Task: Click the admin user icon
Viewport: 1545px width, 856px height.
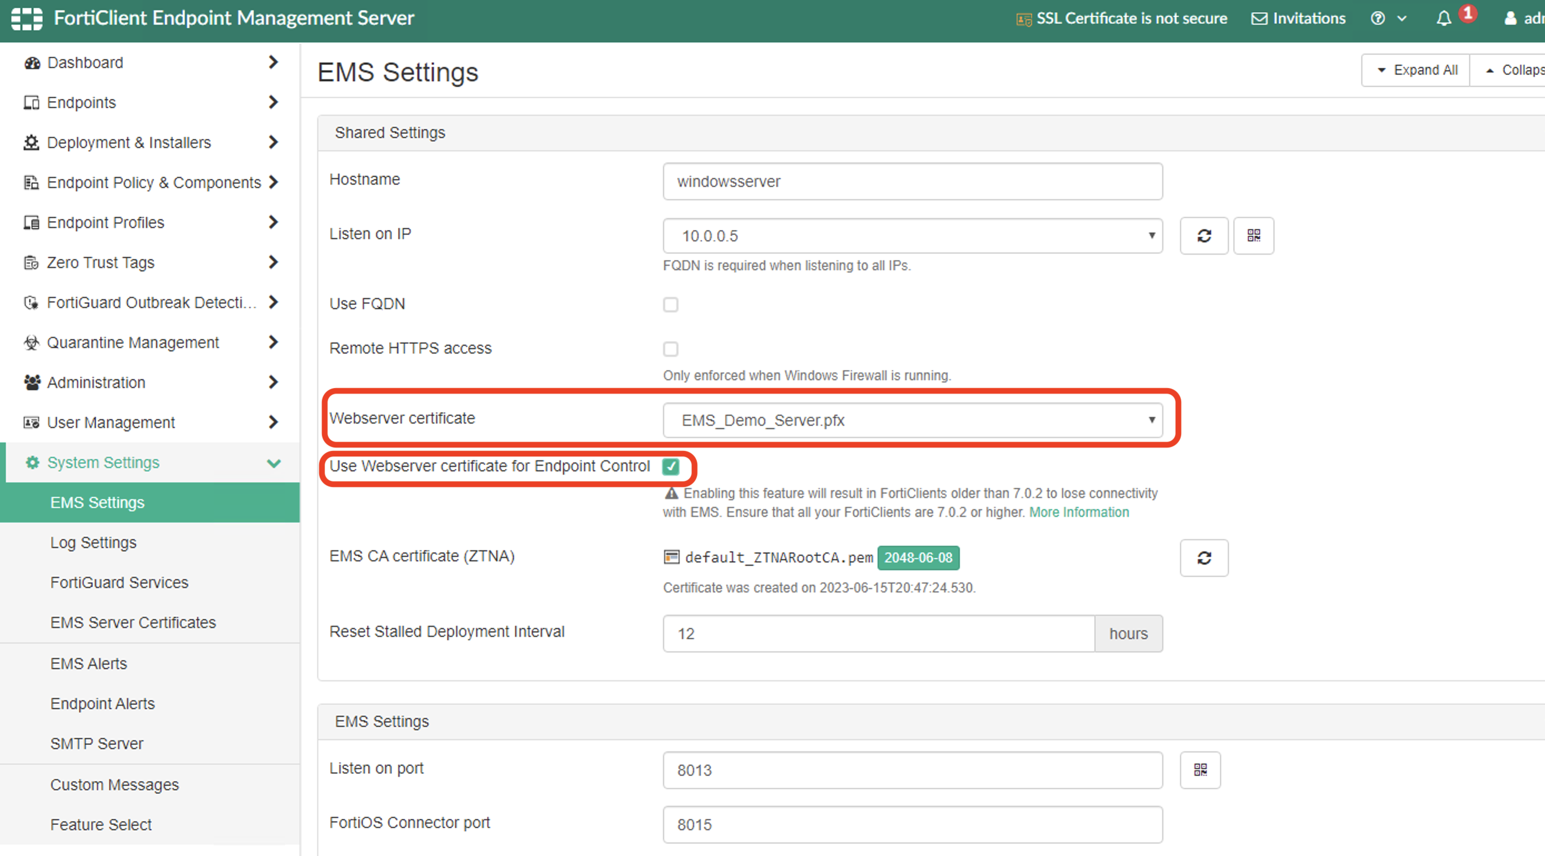Action: pos(1510,18)
